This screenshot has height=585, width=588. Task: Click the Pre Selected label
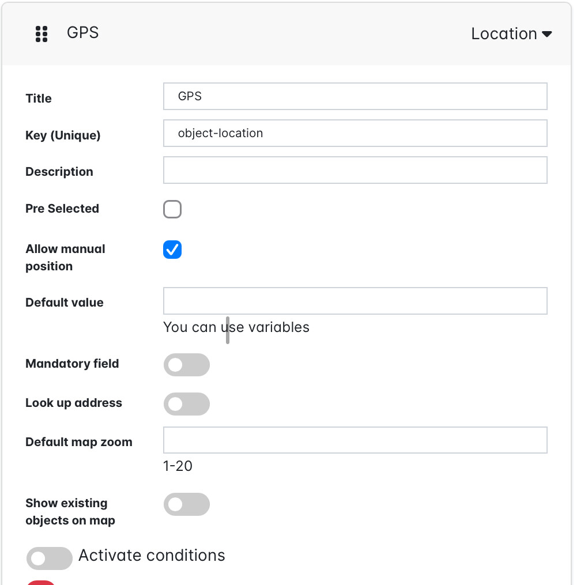coord(62,209)
